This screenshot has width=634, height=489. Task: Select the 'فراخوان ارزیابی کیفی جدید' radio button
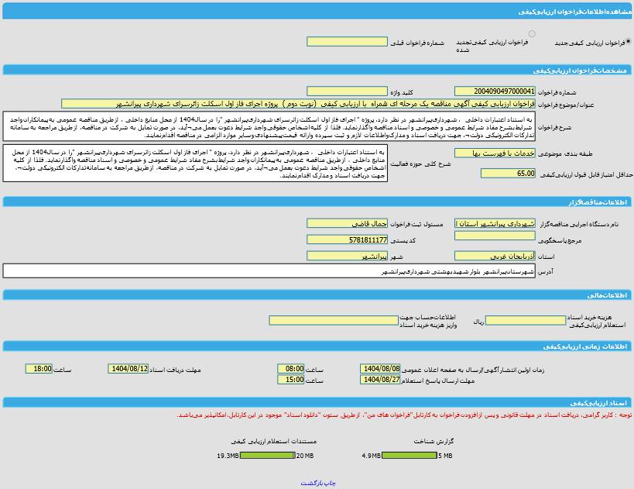(x=628, y=42)
